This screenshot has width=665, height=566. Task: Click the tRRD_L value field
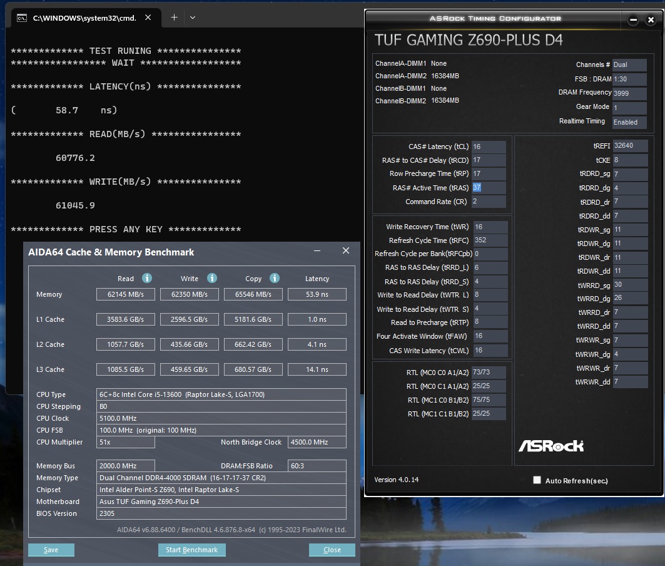pos(490,267)
